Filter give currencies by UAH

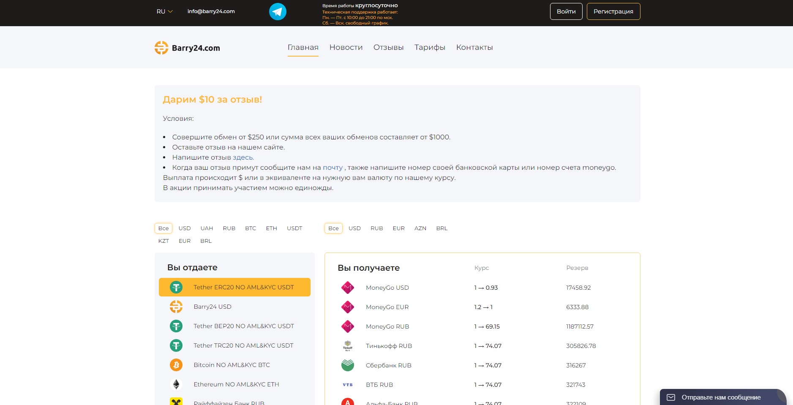coord(207,228)
